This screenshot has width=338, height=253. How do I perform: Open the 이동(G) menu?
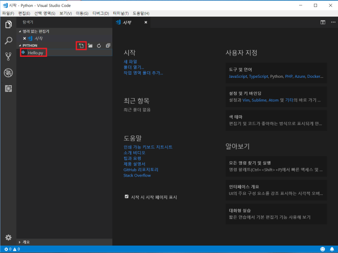(x=82, y=14)
